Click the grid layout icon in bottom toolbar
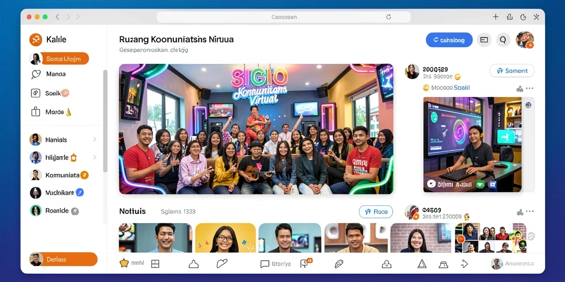Image resolution: width=565 pixels, height=282 pixels. 155,264
